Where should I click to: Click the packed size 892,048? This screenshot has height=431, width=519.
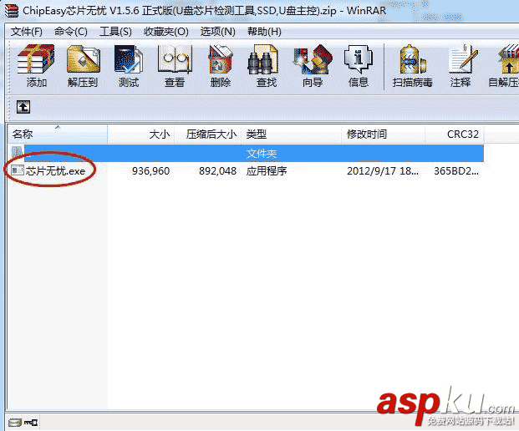coord(218,171)
